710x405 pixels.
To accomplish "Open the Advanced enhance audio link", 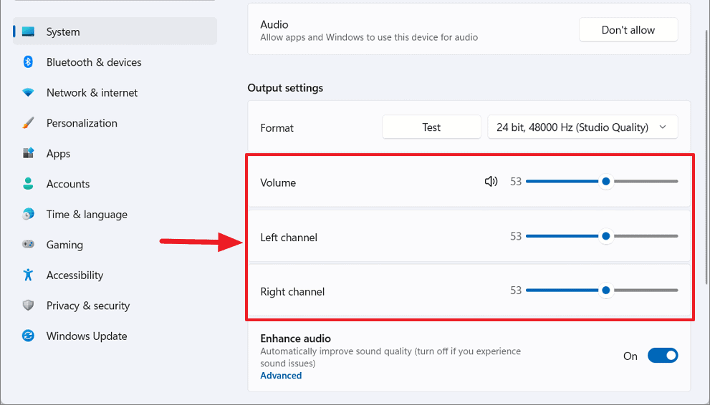I will tap(281, 376).
